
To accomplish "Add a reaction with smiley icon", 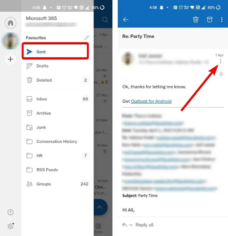I will [x=221, y=74].
